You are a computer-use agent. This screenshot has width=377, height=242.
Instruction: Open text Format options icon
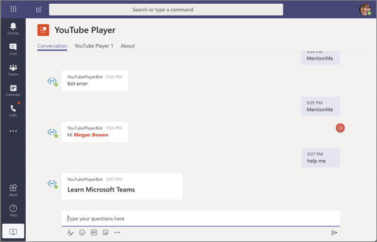70,233
